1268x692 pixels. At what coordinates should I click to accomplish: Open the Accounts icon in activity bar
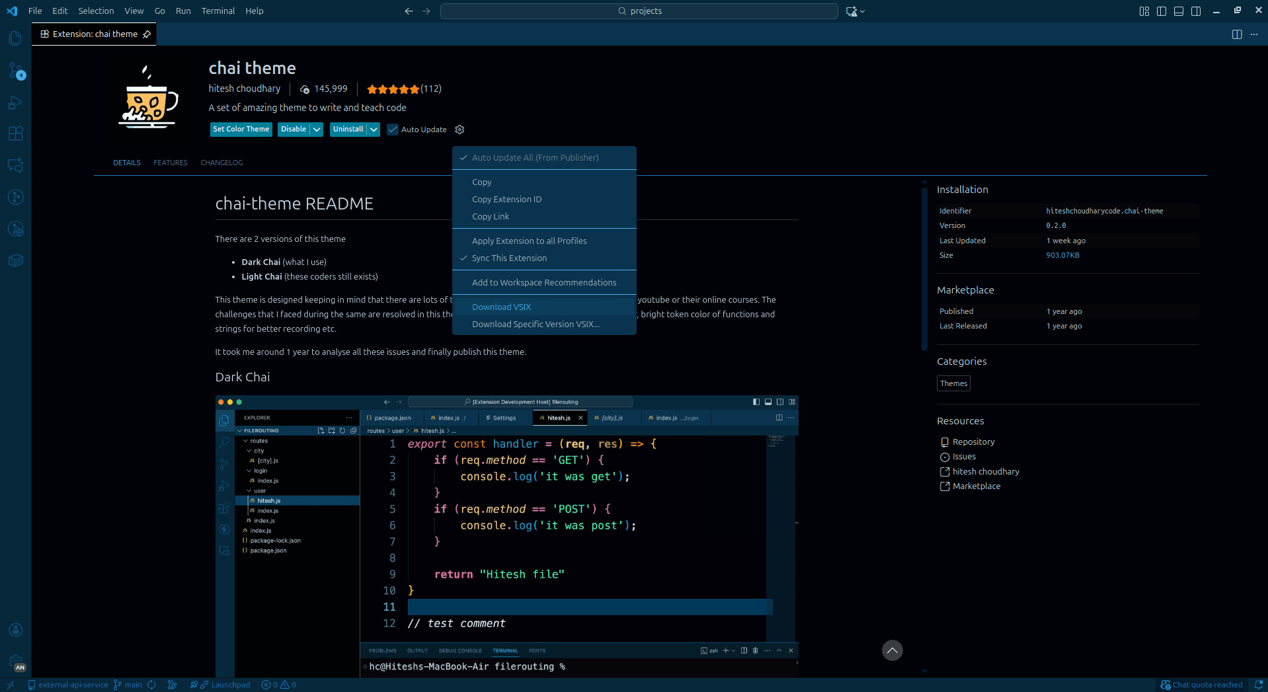15,630
